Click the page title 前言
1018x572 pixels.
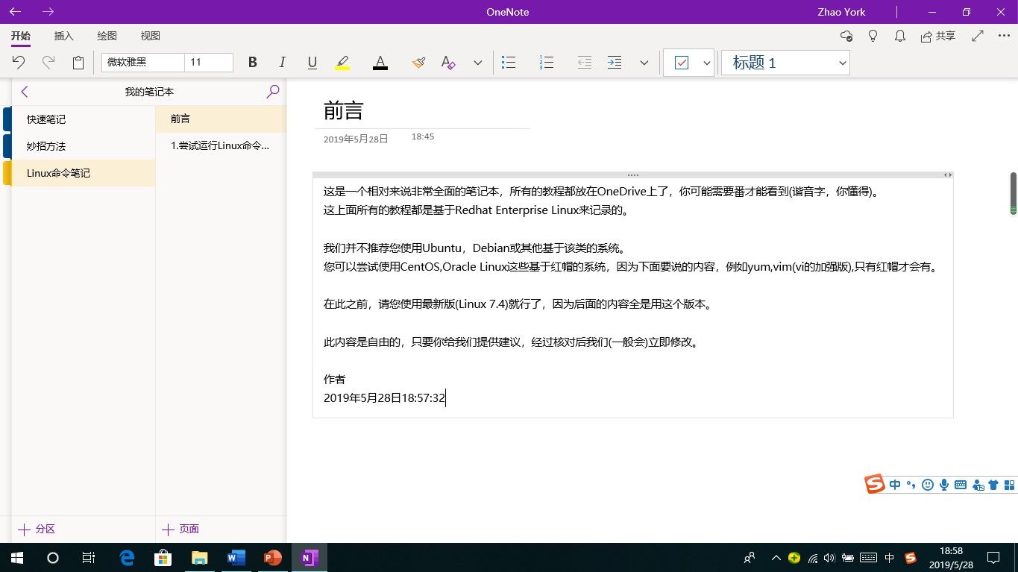pyautogui.click(x=343, y=110)
